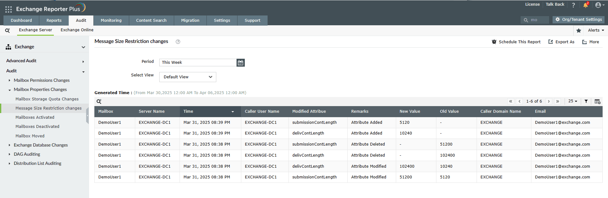Switch to the Migration tab

coord(190,21)
